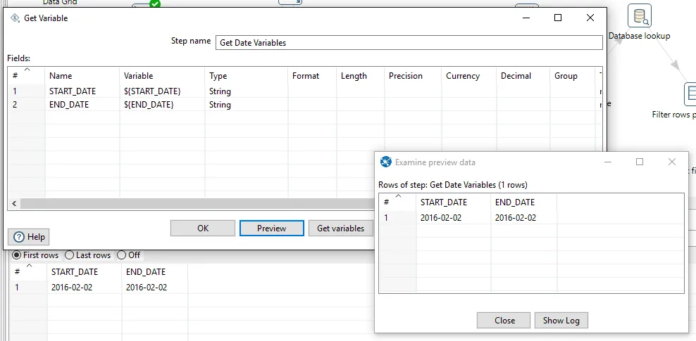Select the First rows radio button

(16, 255)
